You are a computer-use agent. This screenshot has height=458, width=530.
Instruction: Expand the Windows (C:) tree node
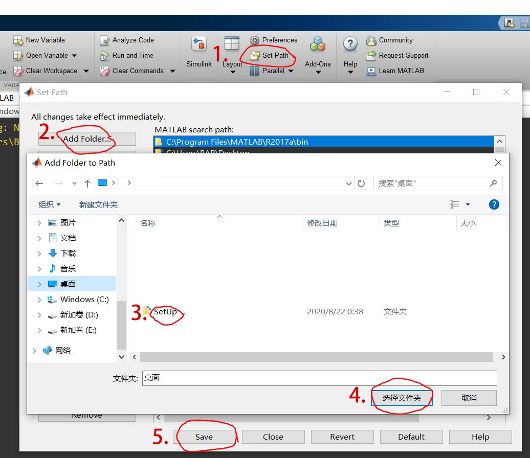[x=39, y=299]
